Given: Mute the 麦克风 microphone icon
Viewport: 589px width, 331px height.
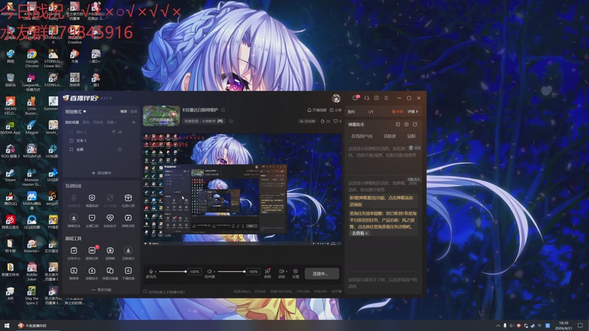Looking at the screenshot, I should (151, 271).
